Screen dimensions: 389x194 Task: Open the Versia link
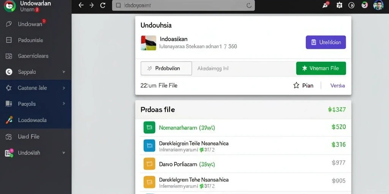338,86
